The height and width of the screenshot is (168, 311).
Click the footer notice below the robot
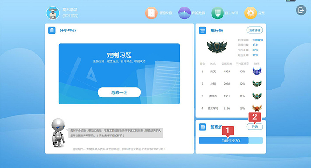(119, 149)
